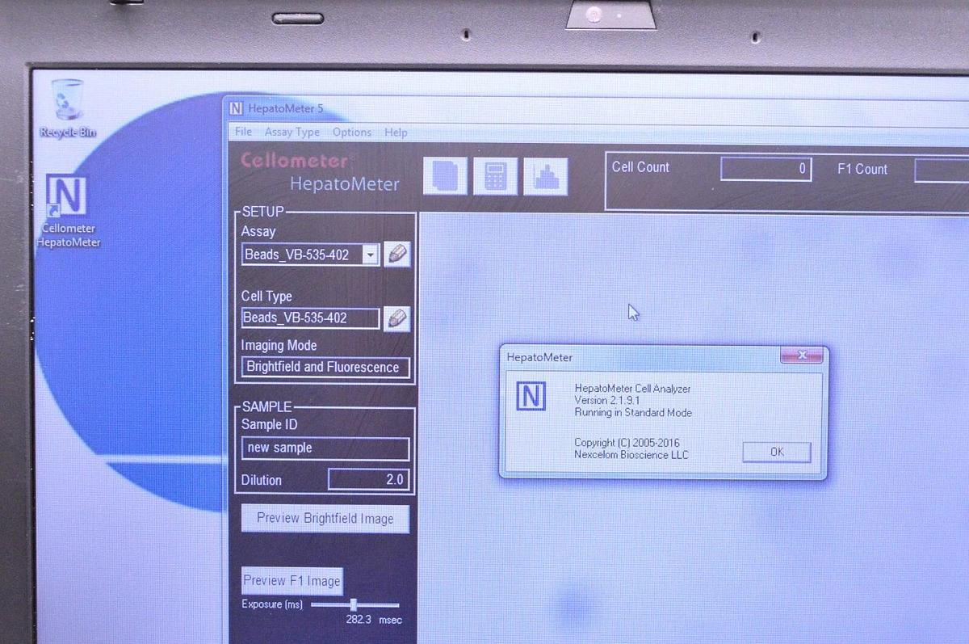969x644 pixels.
Task: Click the Cell Type field Beads_VB-535-402
Action: tap(310, 318)
